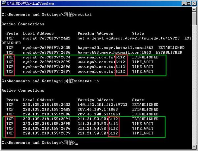This screenshot has height=151, width=198.
Task: Click 'www.mynb.com.tw:6112' in port 2694 row
Action: pyautogui.click(x=101, y=57)
